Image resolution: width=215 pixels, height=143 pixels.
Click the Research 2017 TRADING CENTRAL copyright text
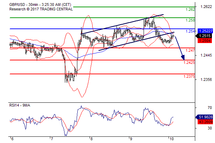[x=41, y=9]
